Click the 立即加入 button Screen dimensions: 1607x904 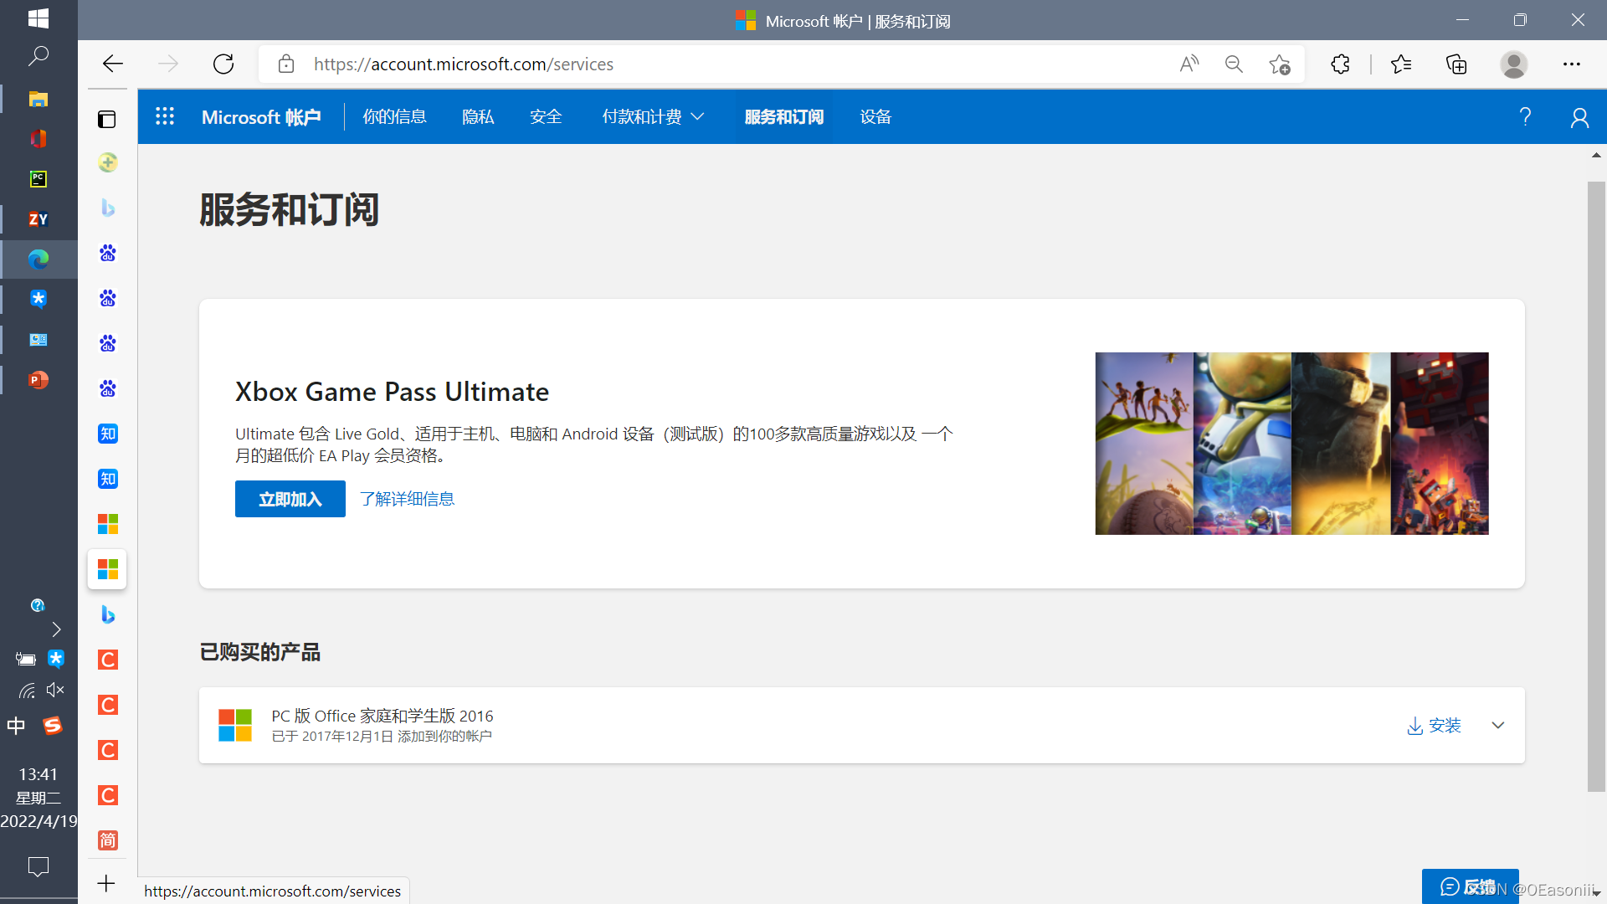290,499
